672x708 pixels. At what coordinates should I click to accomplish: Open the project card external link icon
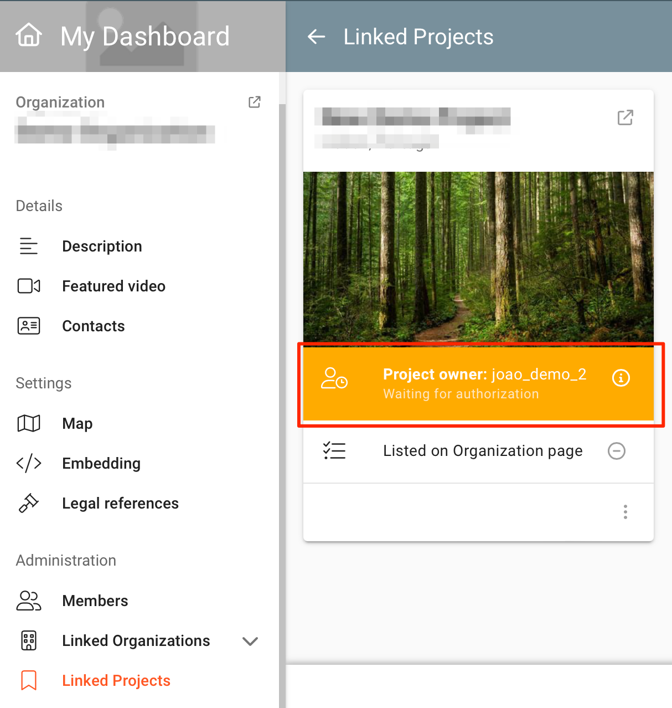click(625, 117)
